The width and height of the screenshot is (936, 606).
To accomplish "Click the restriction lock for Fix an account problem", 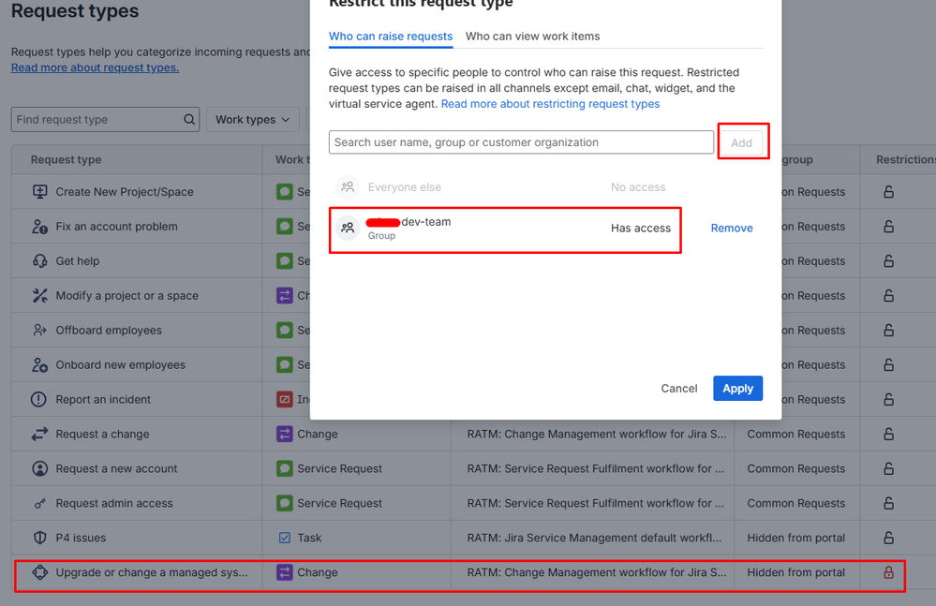I will point(888,226).
